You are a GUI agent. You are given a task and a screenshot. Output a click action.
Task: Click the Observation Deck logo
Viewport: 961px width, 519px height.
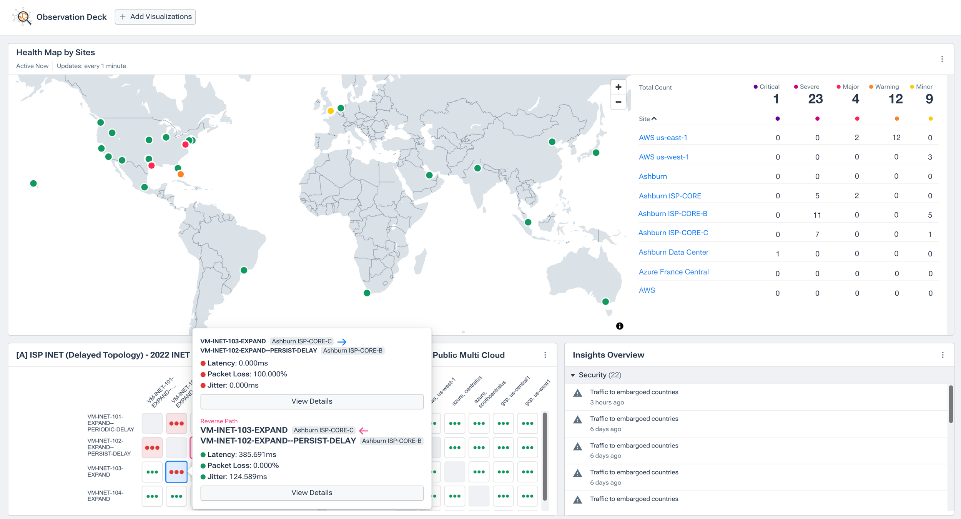[x=23, y=17]
